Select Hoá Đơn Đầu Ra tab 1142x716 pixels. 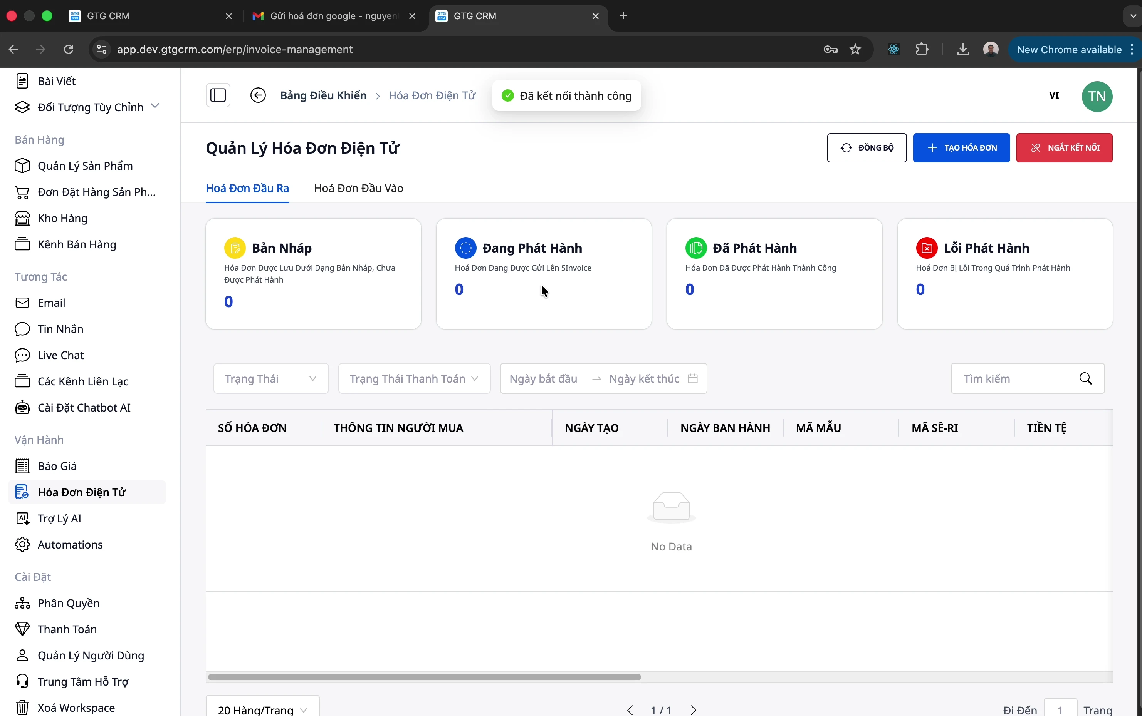(247, 189)
